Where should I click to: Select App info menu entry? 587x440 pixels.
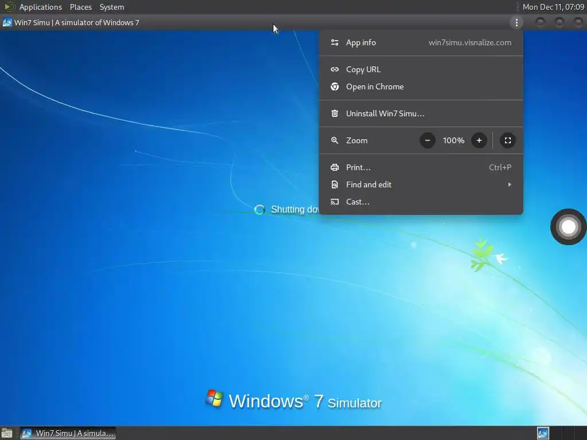pos(421,42)
